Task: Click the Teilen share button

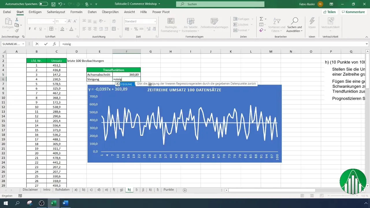Action: [x=330, y=12]
